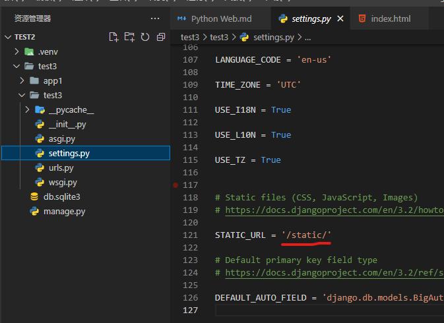The width and height of the screenshot is (444, 323).
Task: Switch to the Python Web.md tab
Action: coord(220,19)
